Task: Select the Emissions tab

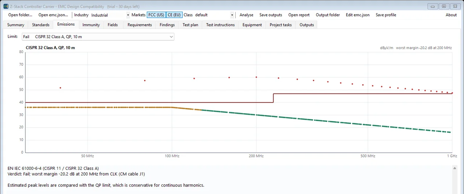Action: click(x=66, y=24)
